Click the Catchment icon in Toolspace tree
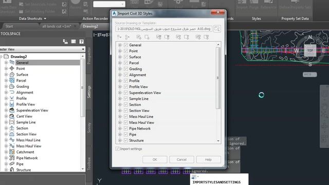This screenshot has width=329, height=185. (x=12, y=152)
